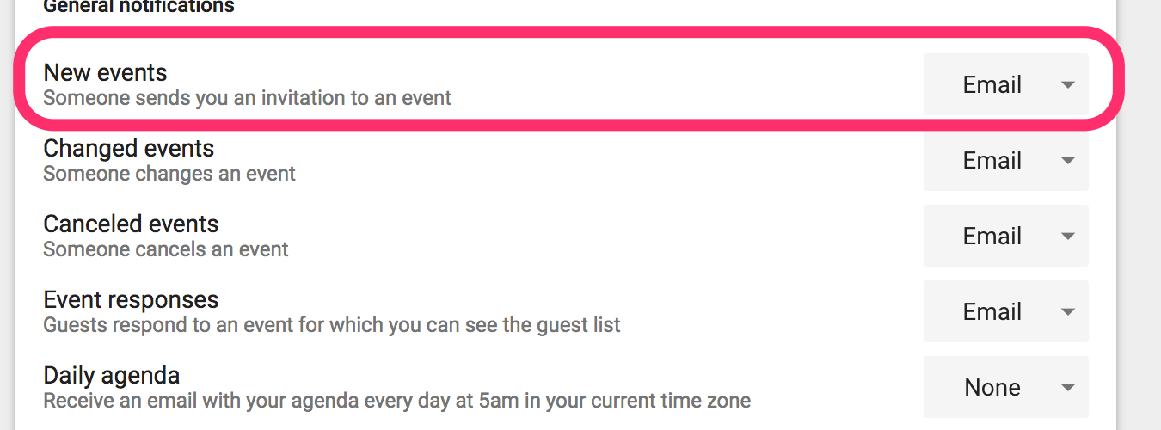Click the Daily agenda setting title

pyautogui.click(x=111, y=376)
